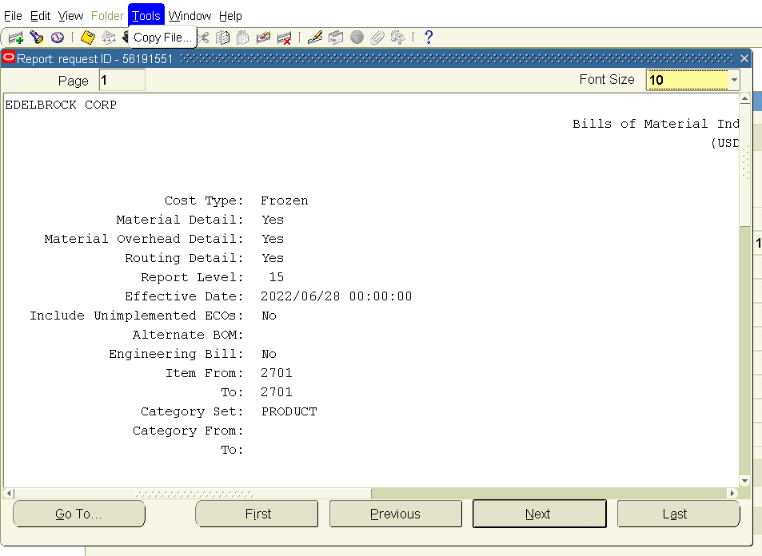762x556 pixels.
Task: Click the Save diskette icon
Action: [88, 38]
